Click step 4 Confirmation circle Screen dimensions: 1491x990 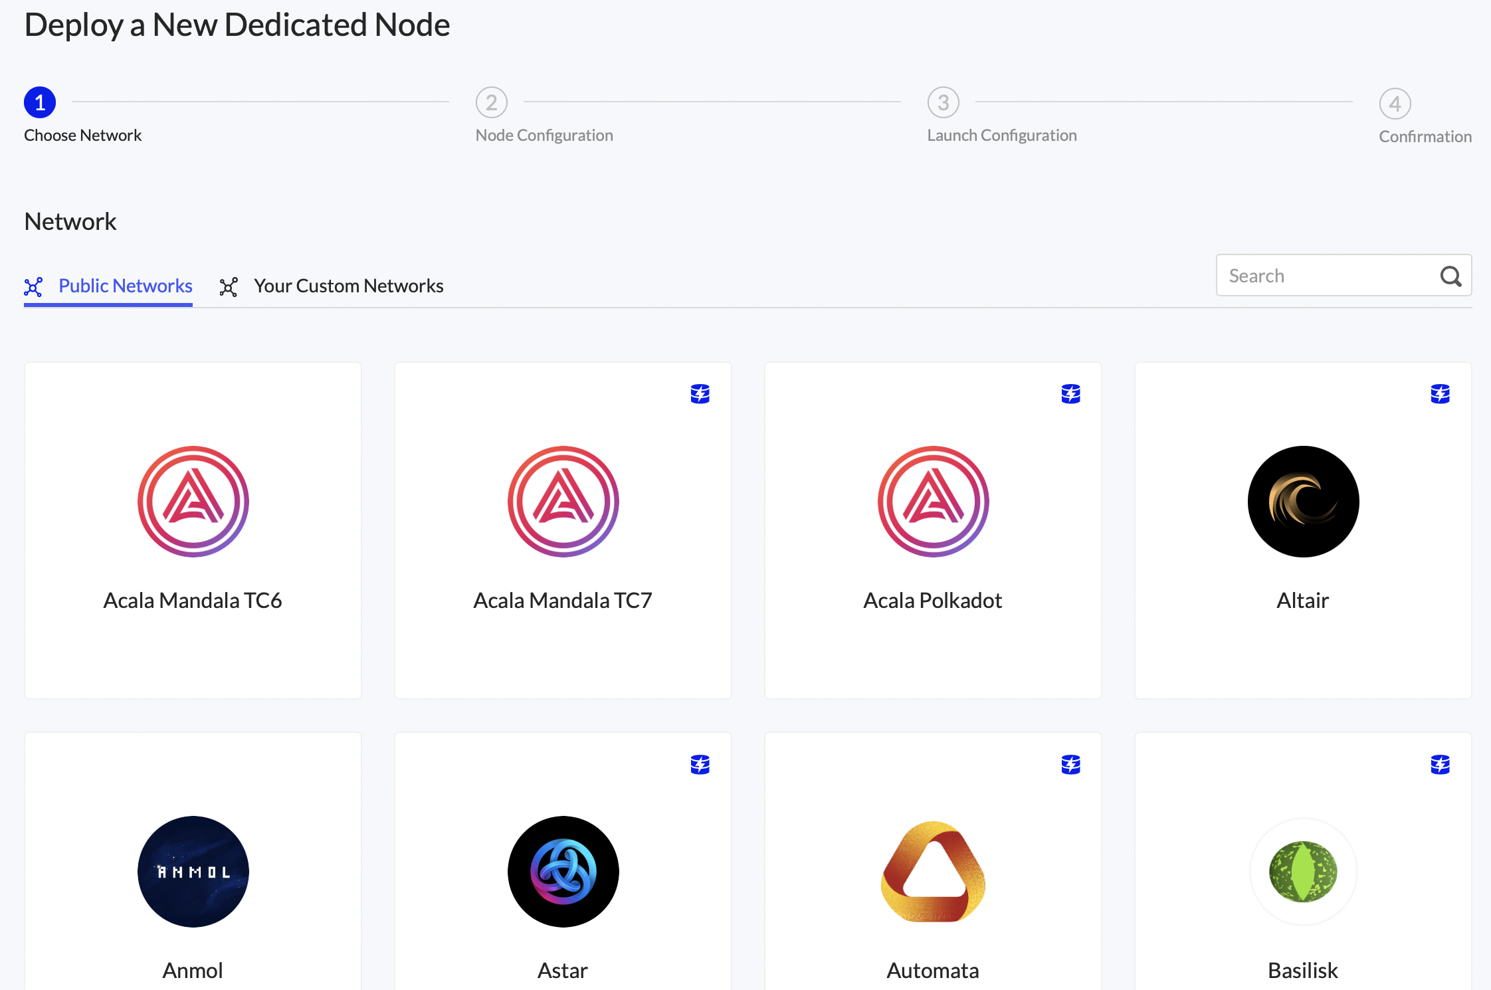click(x=1395, y=104)
